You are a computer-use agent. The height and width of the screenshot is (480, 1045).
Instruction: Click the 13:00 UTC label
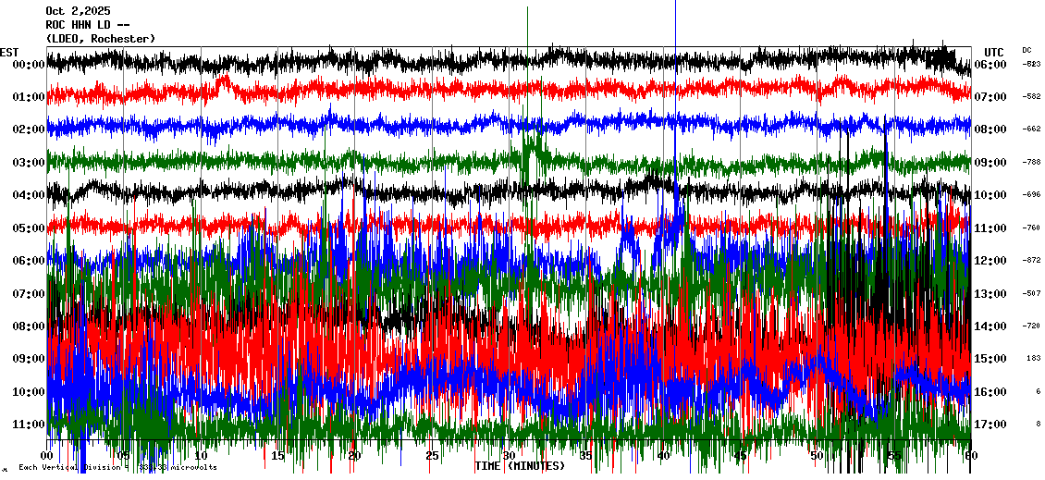[990, 294]
